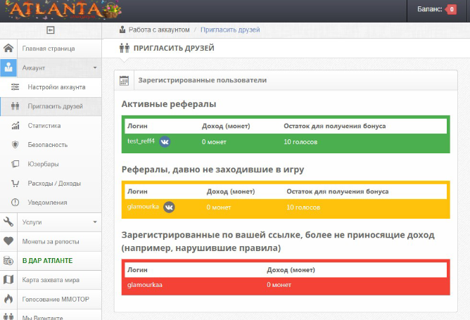Click the red balance badge showing 0
470x320 pixels.
coord(451,9)
